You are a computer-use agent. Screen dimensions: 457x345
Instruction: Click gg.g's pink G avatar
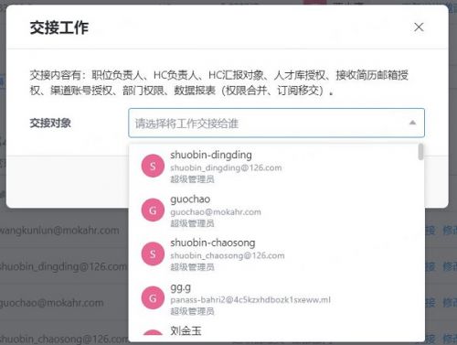point(153,298)
